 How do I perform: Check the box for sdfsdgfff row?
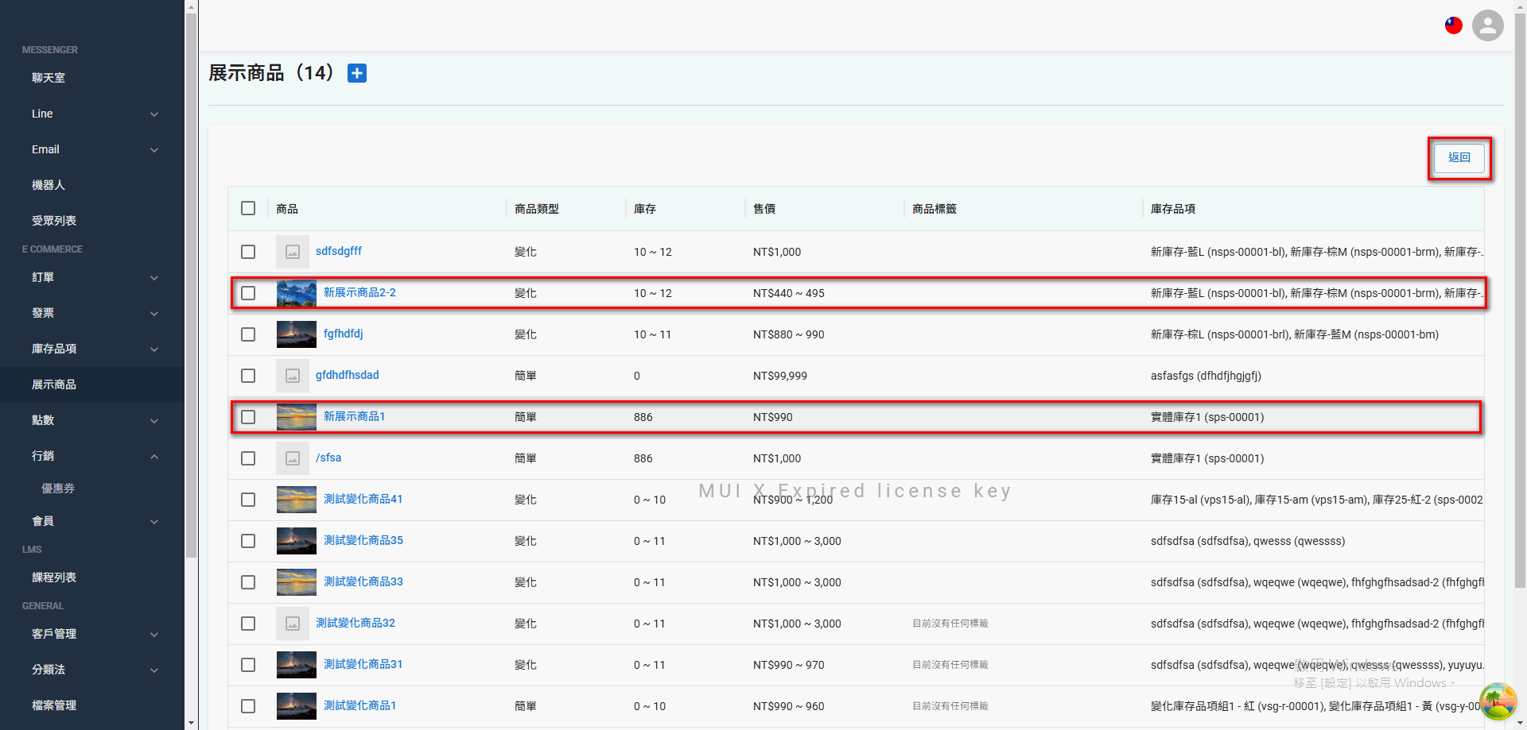coord(248,252)
